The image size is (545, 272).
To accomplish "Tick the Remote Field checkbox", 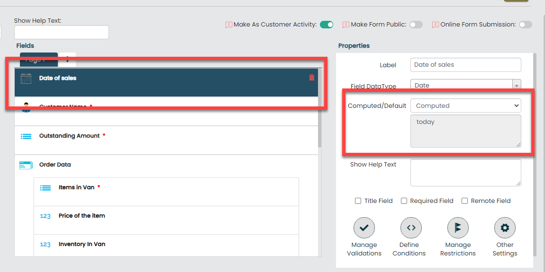I will point(465,201).
